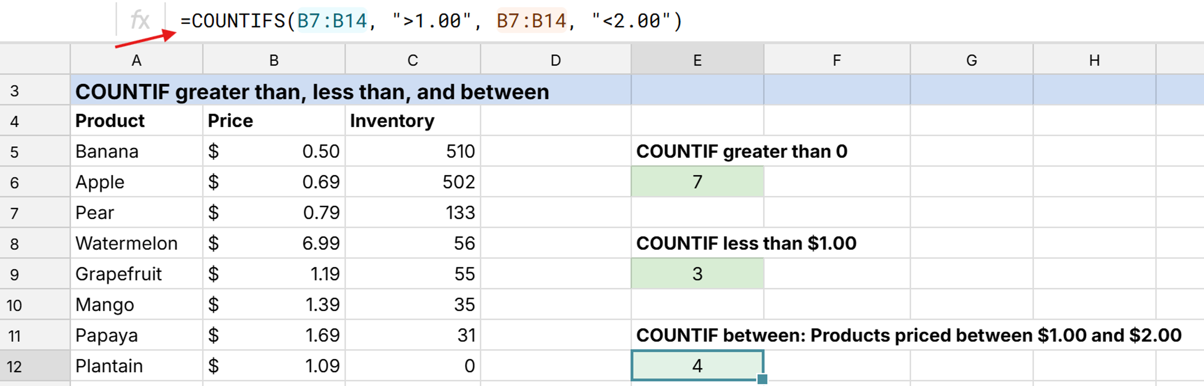Select the cell showing result 4
This screenshot has height=386, width=1204.
point(697,366)
